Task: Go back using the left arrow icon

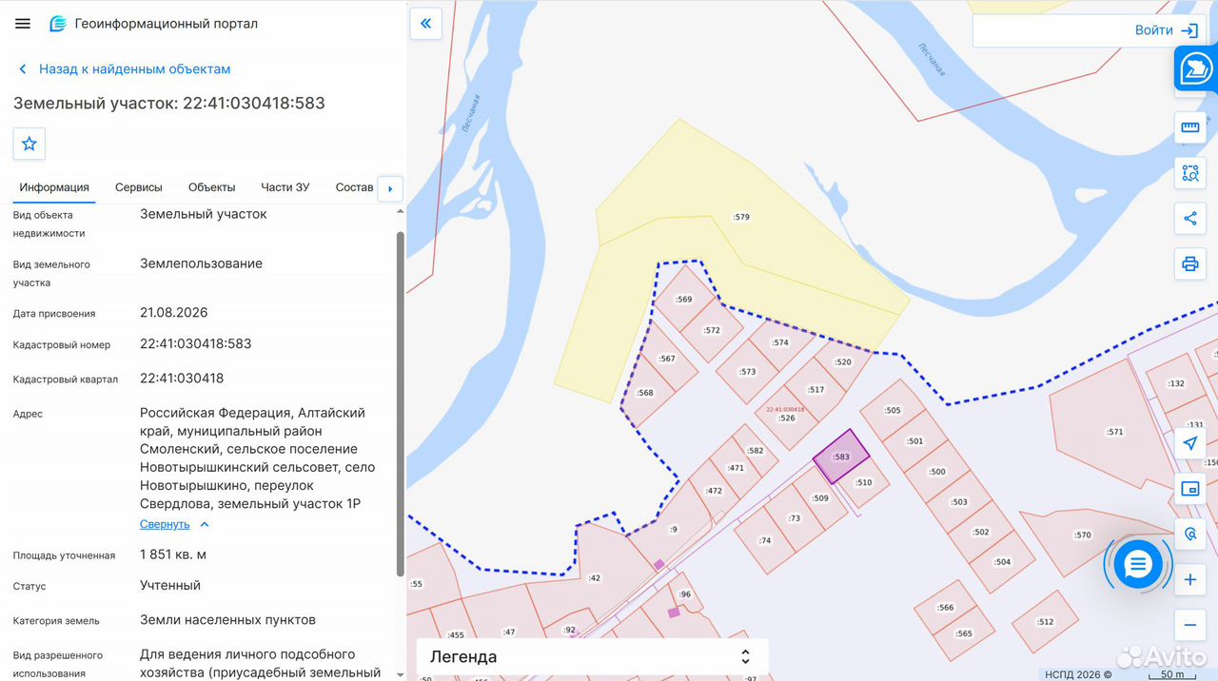Action: (23, 69)
